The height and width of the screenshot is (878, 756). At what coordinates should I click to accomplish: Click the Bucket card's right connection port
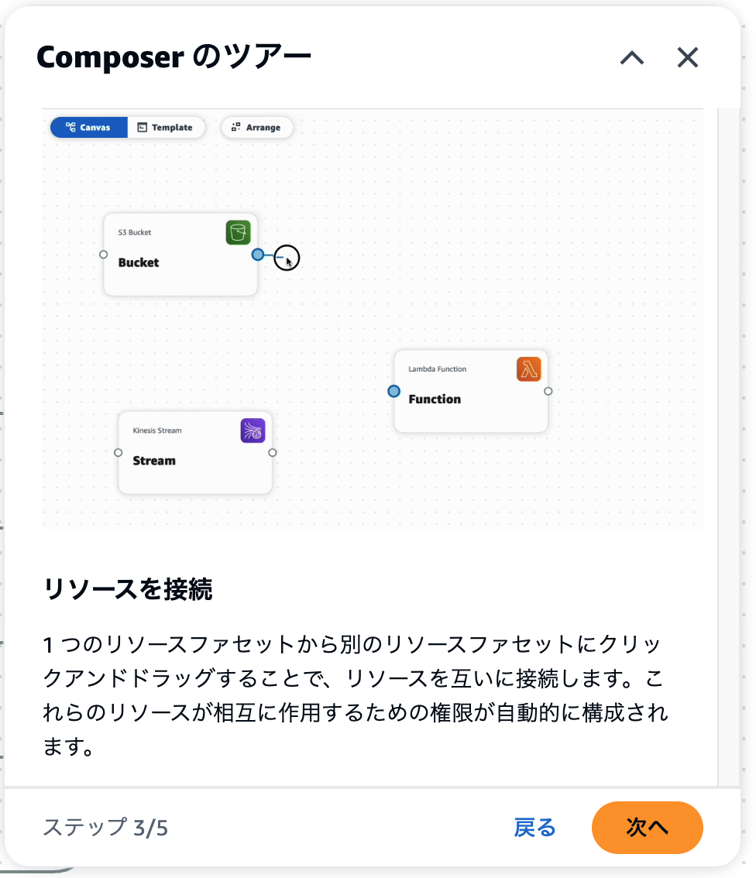(x=258, y=255)
